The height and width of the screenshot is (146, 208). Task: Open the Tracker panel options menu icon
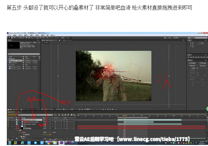point(206,60)
